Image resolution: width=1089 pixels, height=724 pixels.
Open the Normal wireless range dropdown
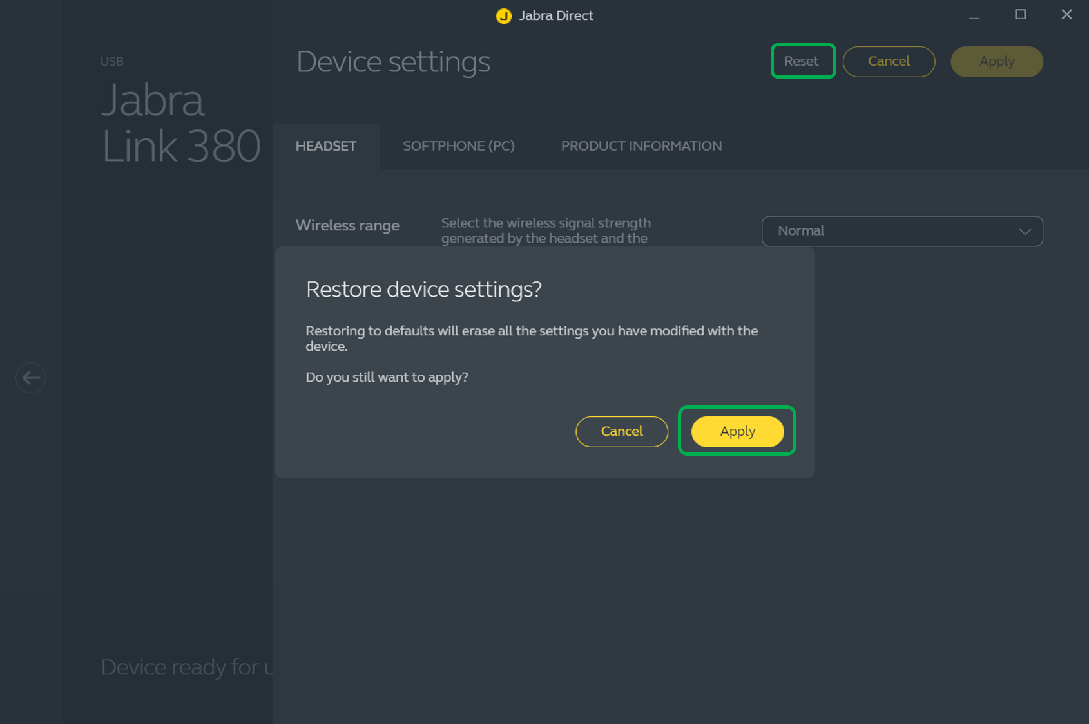[x=901, y=231]
